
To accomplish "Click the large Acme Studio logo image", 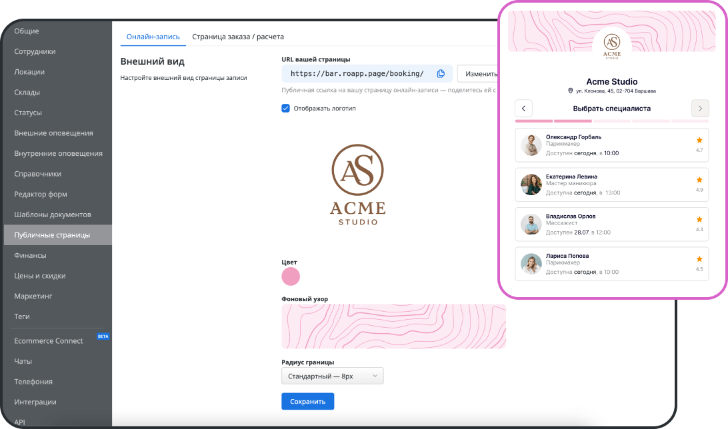I will 358,185.
